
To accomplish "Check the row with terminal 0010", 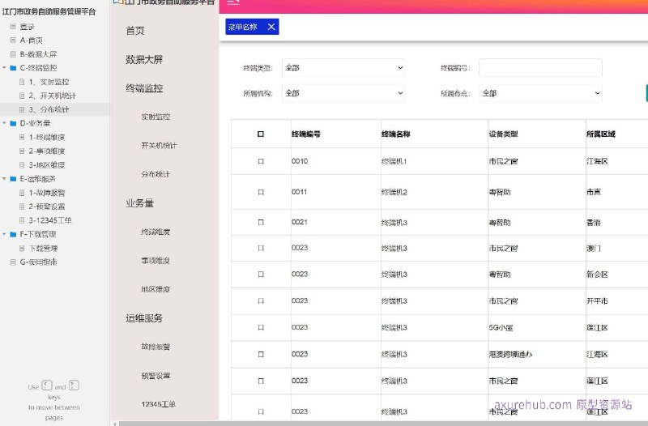I will click(261, 161).
